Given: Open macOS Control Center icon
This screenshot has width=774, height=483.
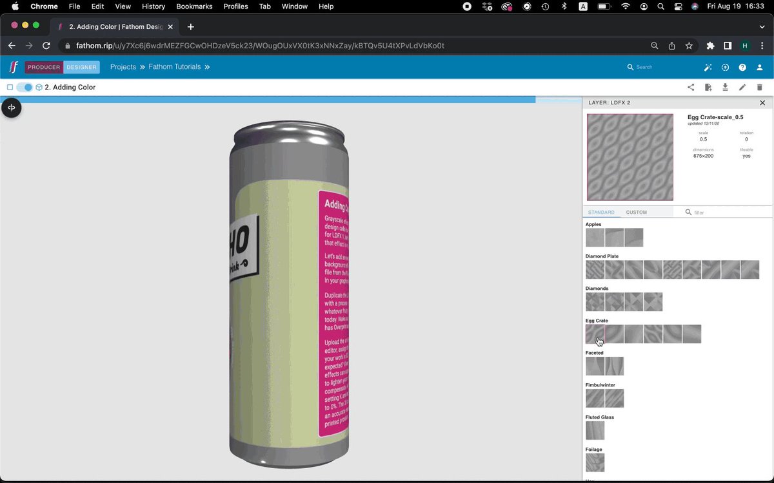Looking at the screenshot, I should (678, 6).
